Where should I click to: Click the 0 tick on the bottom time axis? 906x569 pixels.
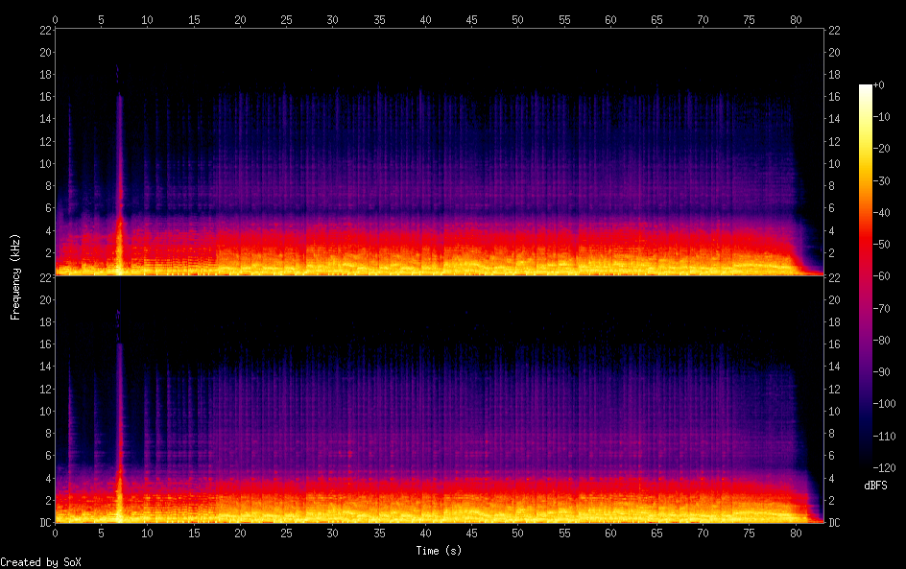[x=56, y=533]
